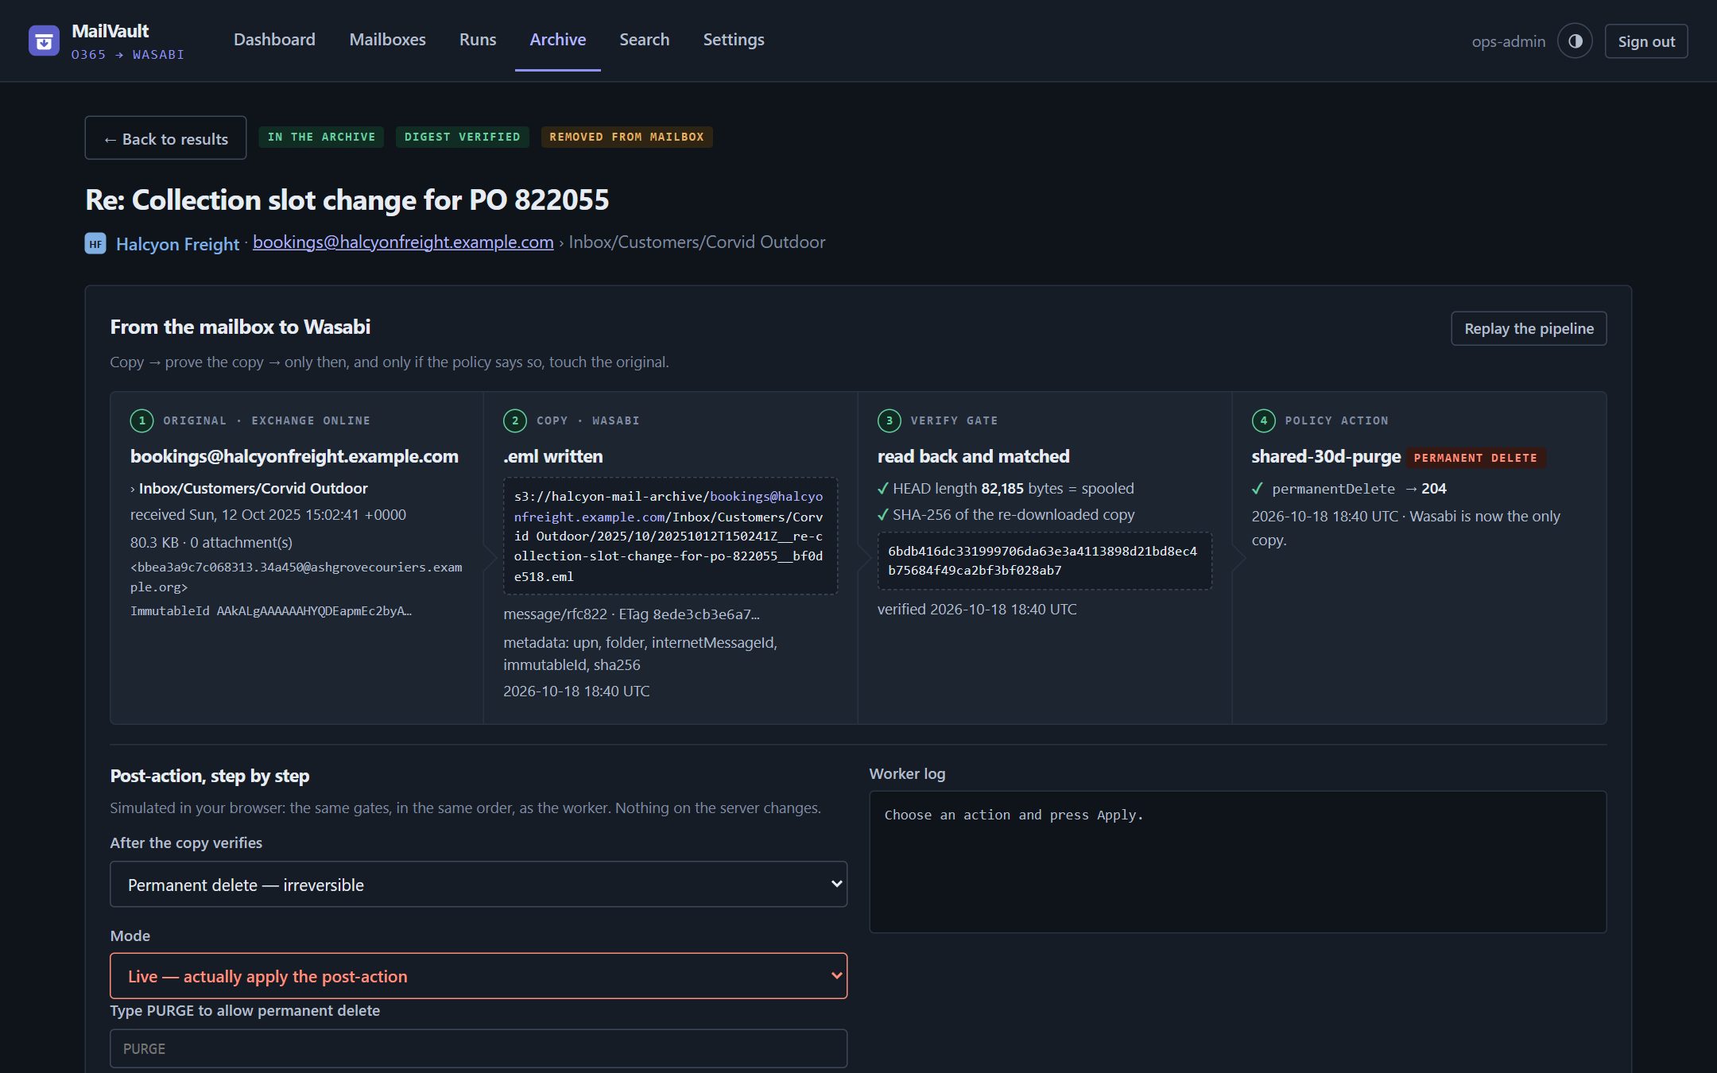Click the step 2 Copy Wasabi circle icon
Screen dimensions: 1717x1073
click(x=515, y=420)
